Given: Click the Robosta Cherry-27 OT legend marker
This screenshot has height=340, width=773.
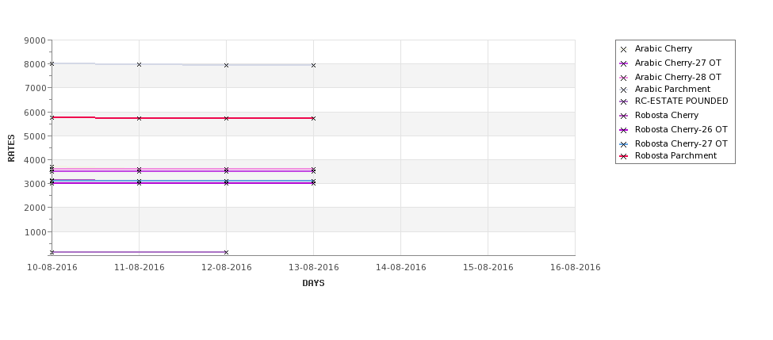Looking at the screenshot, I should [623, 144].
